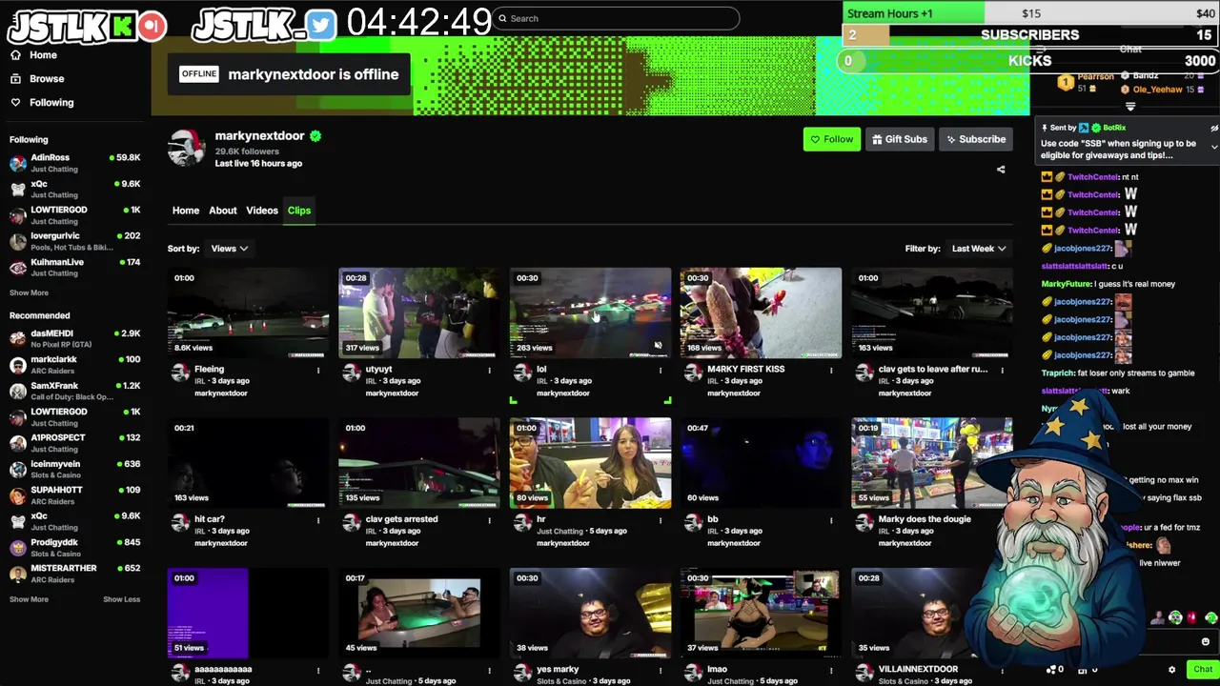Image resolution: width=1220 pixels, height=686 pixels.
Task: Click the verified badge next to markynextdoor
Action: click(x=315, y=136)
